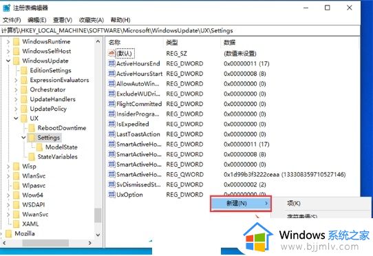Click the 0x1d99b3f3222ceaa data value

[x=284, y=174]
